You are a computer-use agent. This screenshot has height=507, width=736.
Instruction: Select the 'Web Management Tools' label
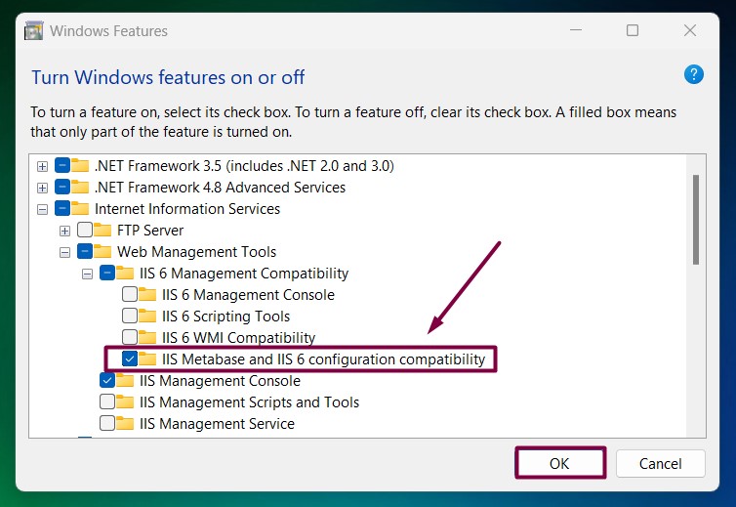[196, 252]
